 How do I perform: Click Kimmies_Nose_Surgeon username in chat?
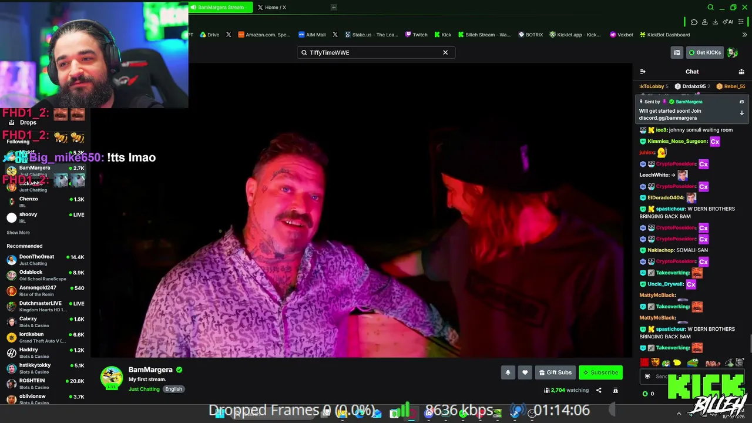click(x=677, y=142)
